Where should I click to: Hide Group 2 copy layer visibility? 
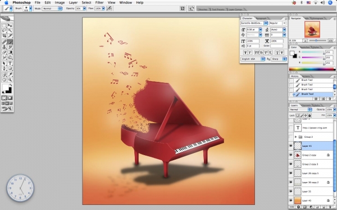pyautogui.click(x=291, y=155)
